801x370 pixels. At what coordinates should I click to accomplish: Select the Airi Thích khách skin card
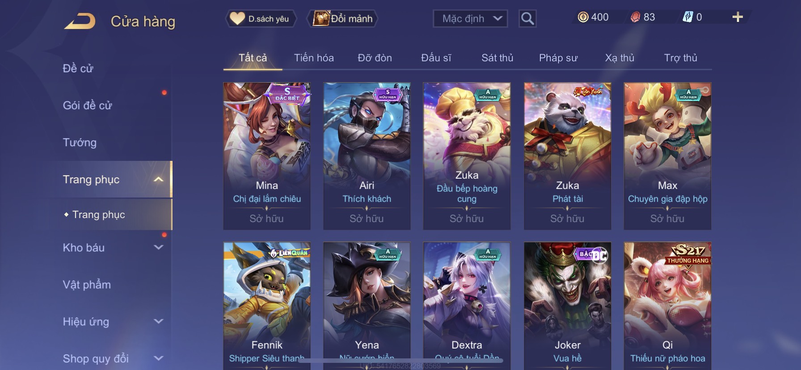[x=367, y=156]
